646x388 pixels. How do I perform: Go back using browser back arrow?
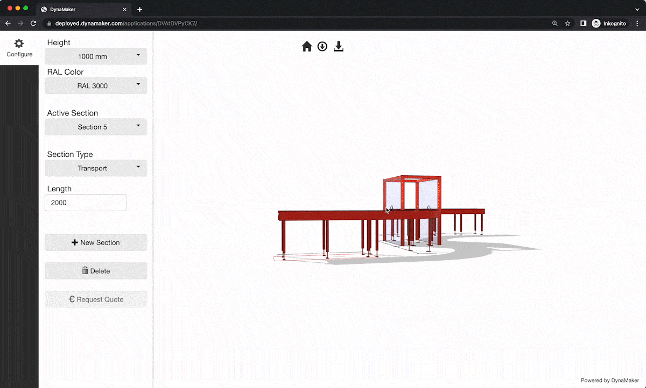(8, 24)
